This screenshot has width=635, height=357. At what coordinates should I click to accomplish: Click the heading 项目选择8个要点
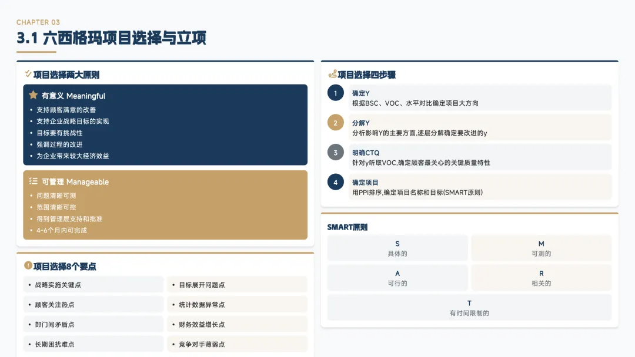pos(65,267)
